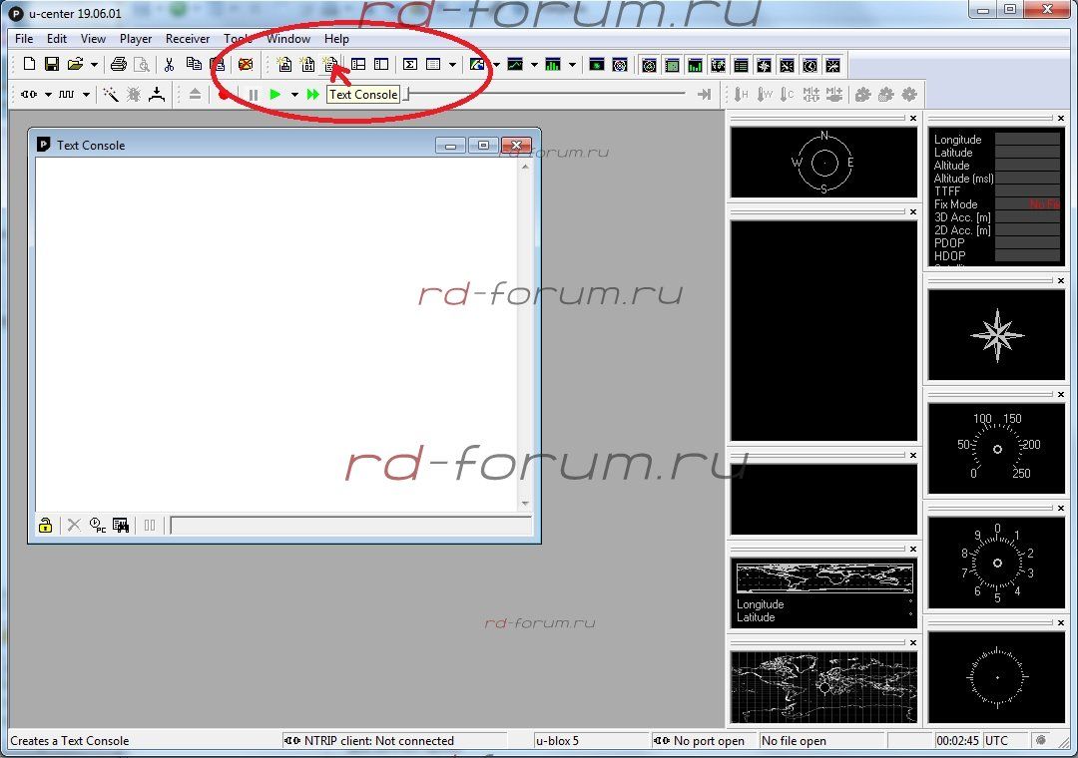Click the scissors Cut icon

pyautogui.click(x=169, y=65)
